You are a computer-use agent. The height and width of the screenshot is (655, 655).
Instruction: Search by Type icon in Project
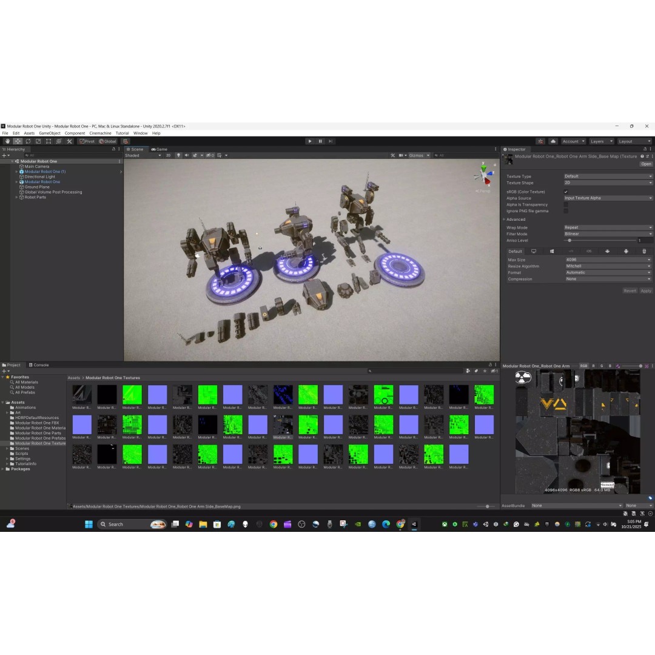pyautogui.click(x=468, y=371)
